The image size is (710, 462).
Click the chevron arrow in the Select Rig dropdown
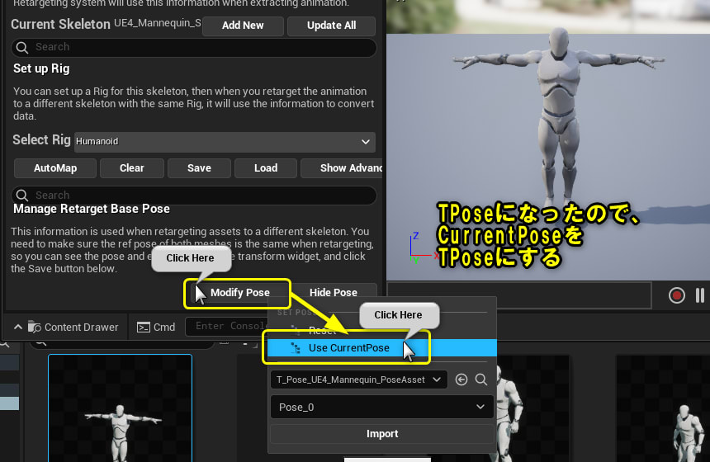(366, 142)
